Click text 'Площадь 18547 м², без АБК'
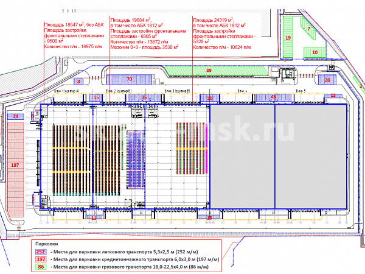Viewport: 365px width, 274px height. (x=74, y=24)
